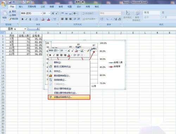Click the formula bar input field
This screenshot has height=134, width=176.
coord(108,29)
